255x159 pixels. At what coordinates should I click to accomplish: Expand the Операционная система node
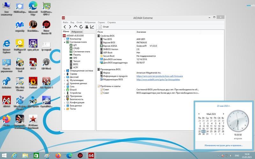point(65,71)
